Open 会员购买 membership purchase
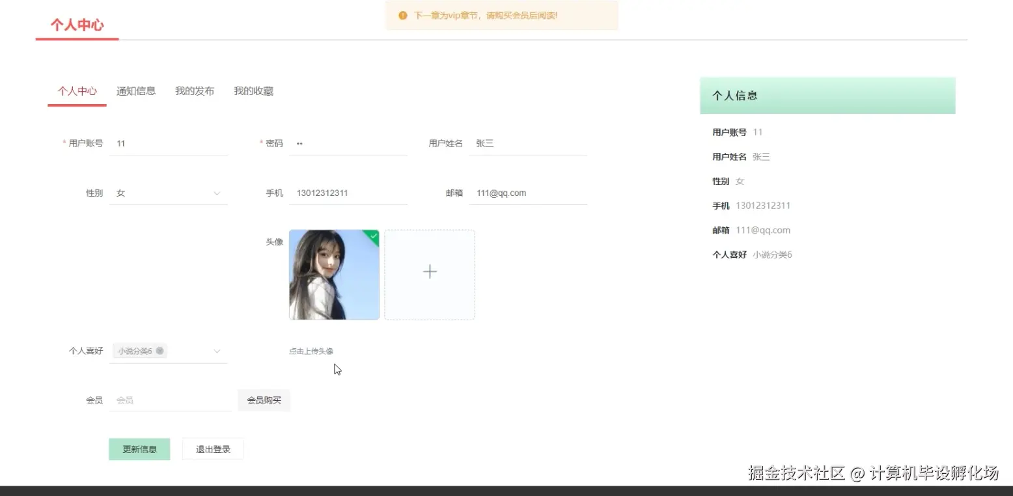 pos(263,400)
